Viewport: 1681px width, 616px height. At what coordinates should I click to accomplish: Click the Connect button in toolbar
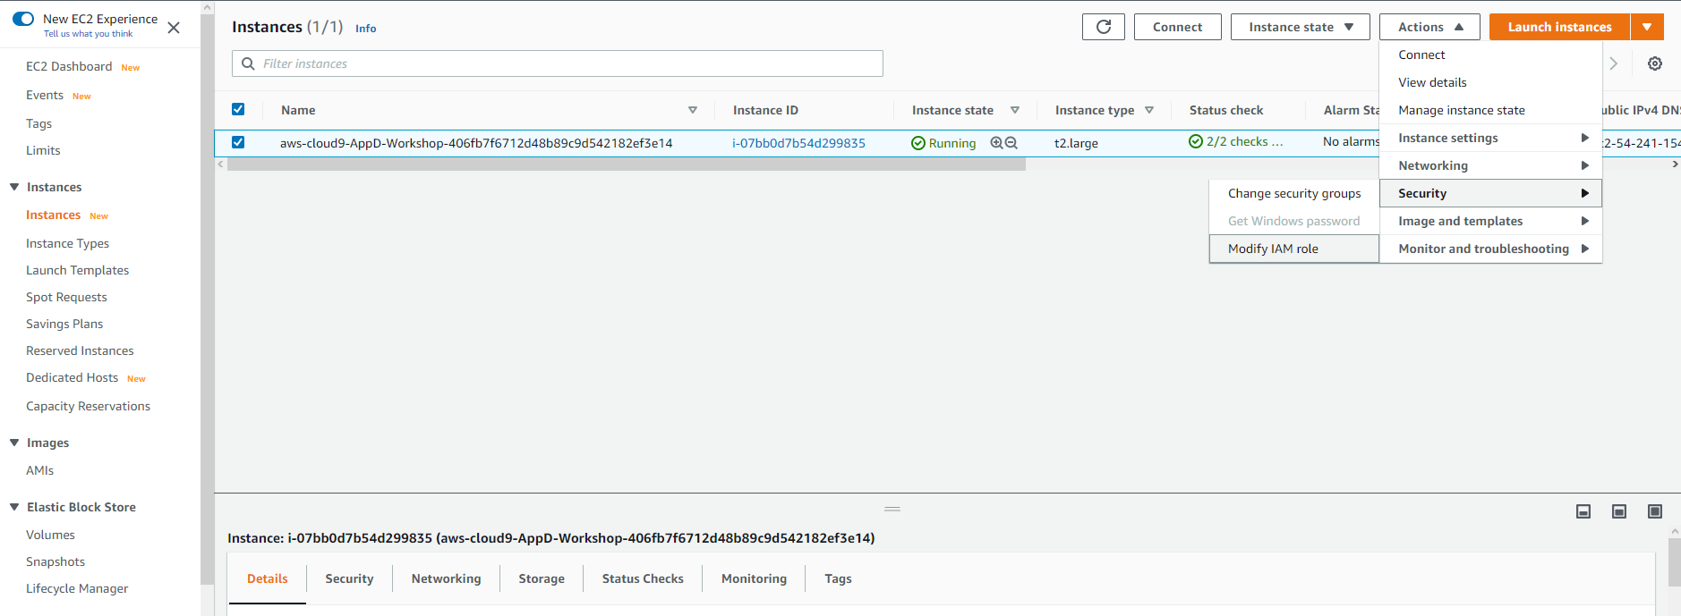[1177, 27]
